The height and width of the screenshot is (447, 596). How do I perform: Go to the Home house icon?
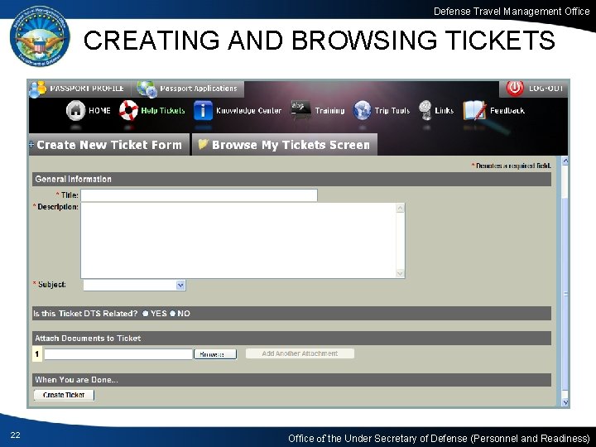point(75,111)
